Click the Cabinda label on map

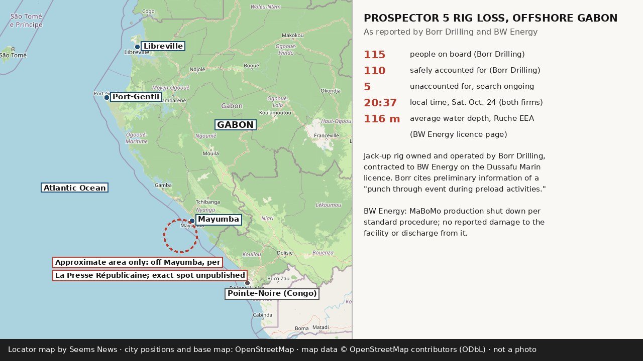[262, 315]
